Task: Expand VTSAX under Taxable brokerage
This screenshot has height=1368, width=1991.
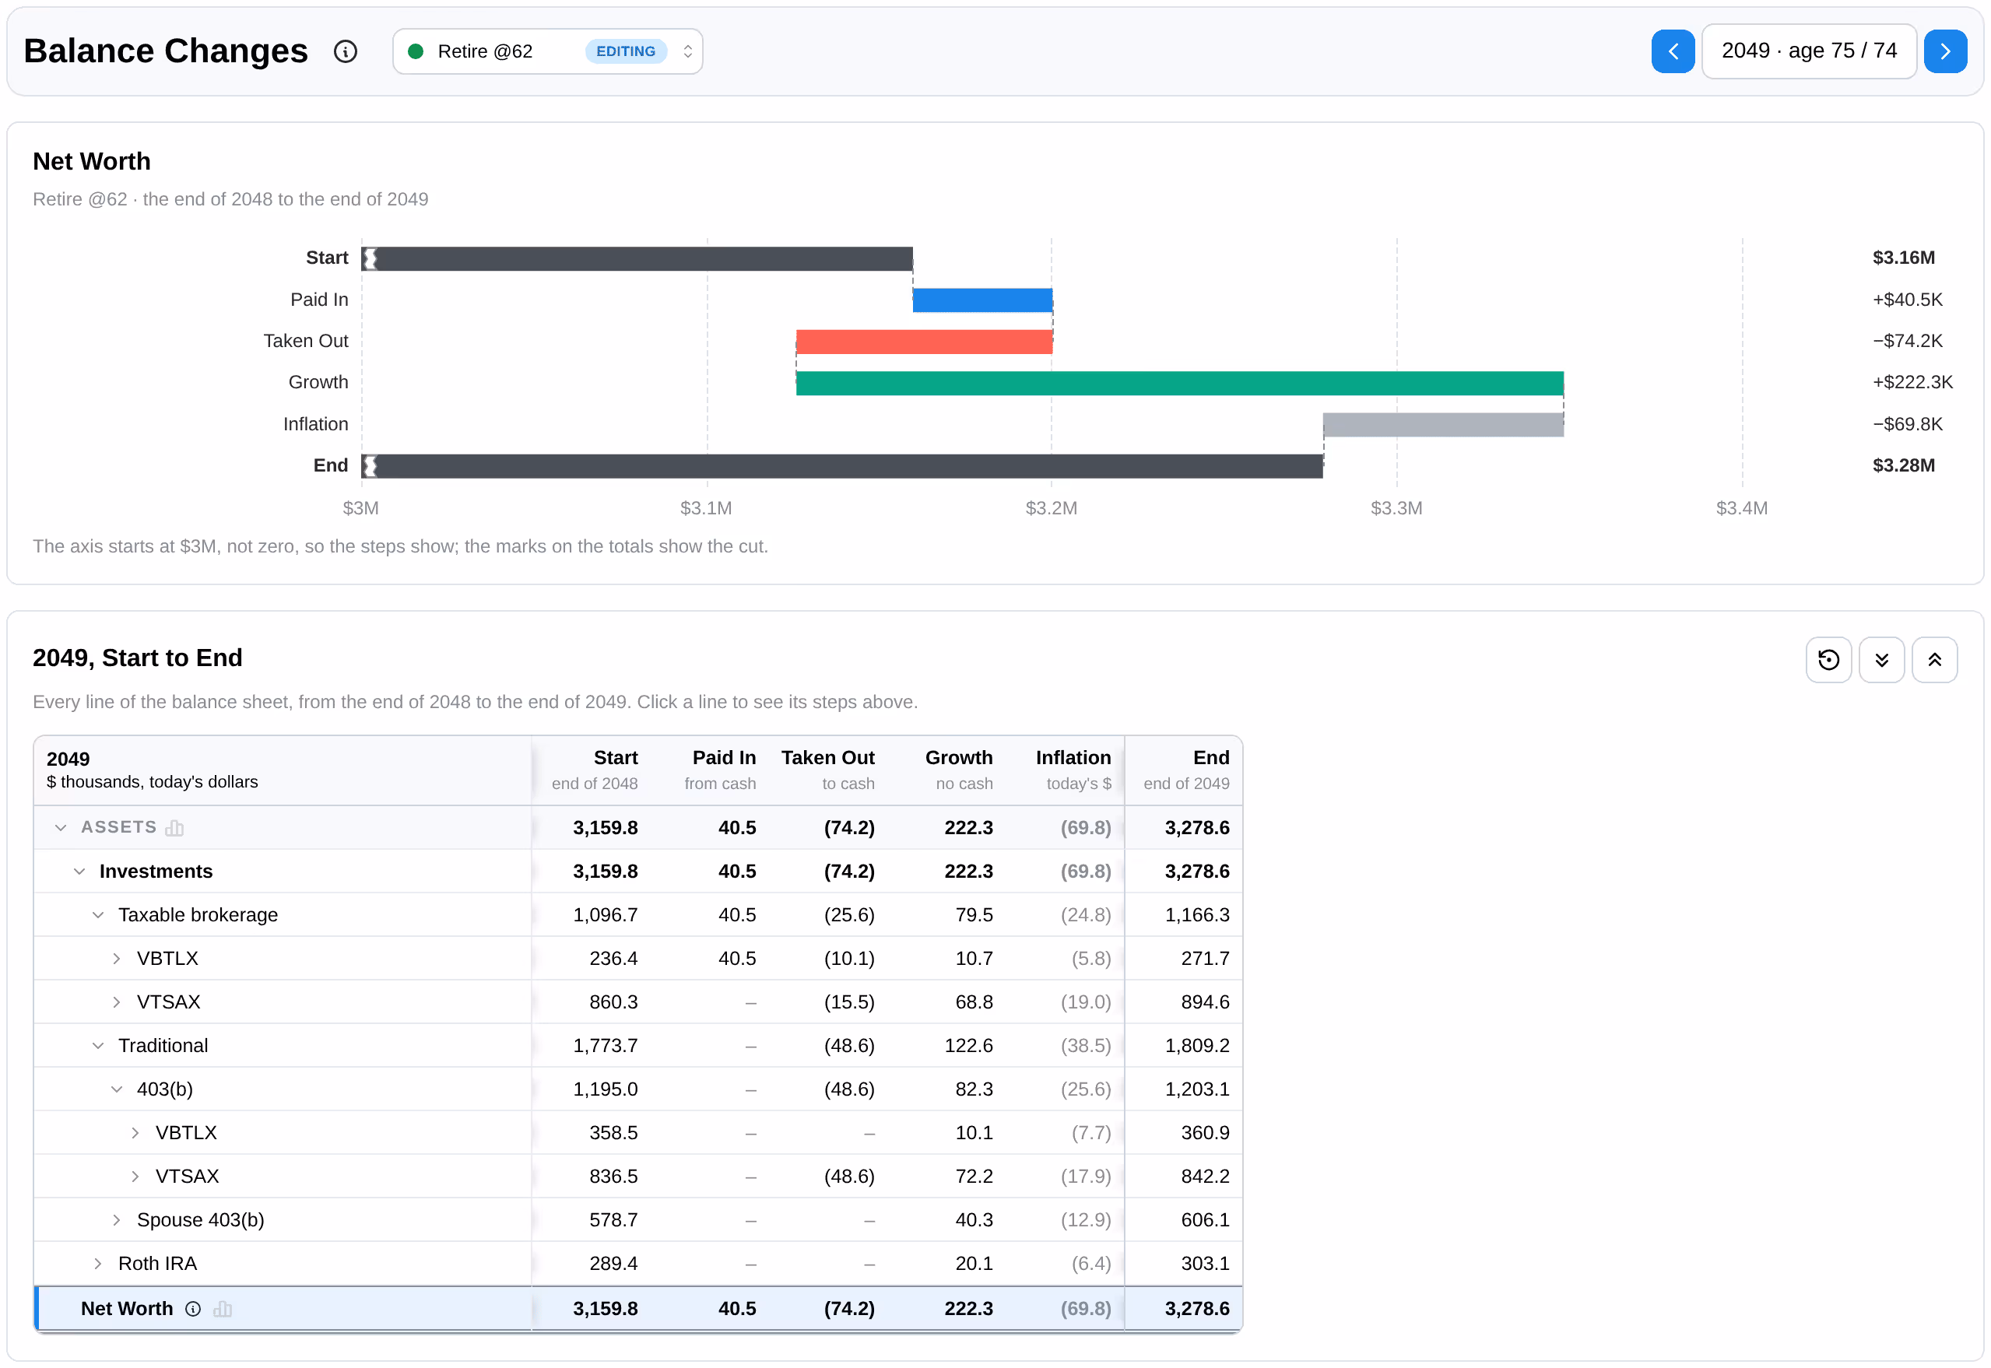Action: (x=118, y=1001)
